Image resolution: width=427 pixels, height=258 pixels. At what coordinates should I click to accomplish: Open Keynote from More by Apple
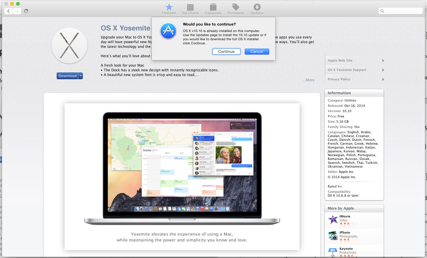click(x=346, y=249)
